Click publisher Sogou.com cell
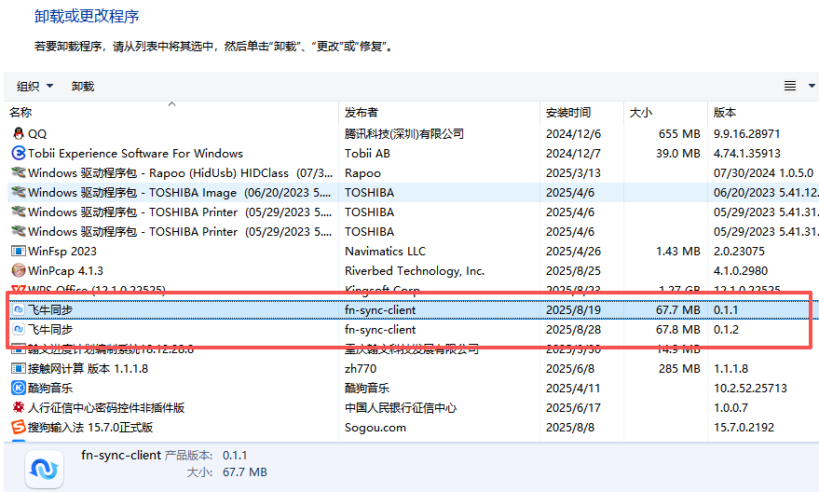The image size is (819, 492). point(375,427)
